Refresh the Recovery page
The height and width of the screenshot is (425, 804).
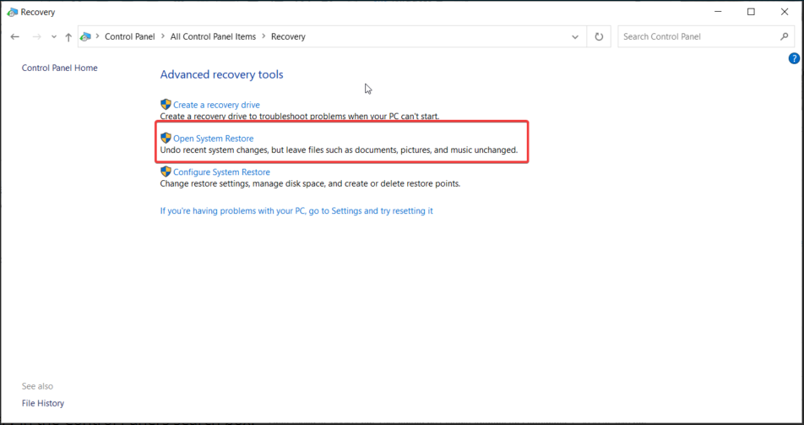pos(599,37)
